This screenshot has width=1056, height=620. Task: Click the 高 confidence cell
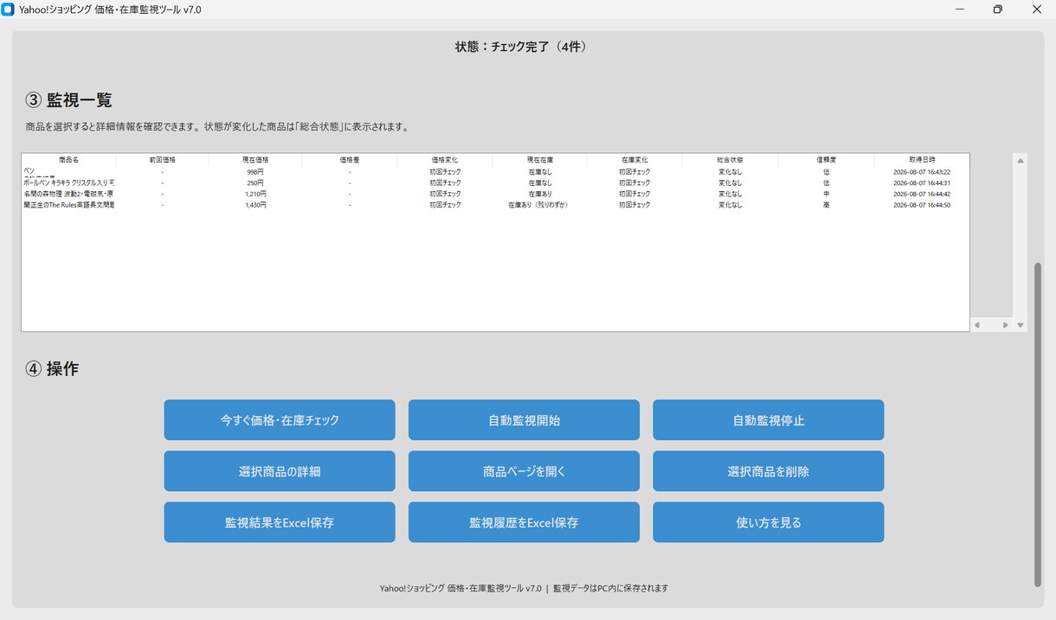coord(826,205)
